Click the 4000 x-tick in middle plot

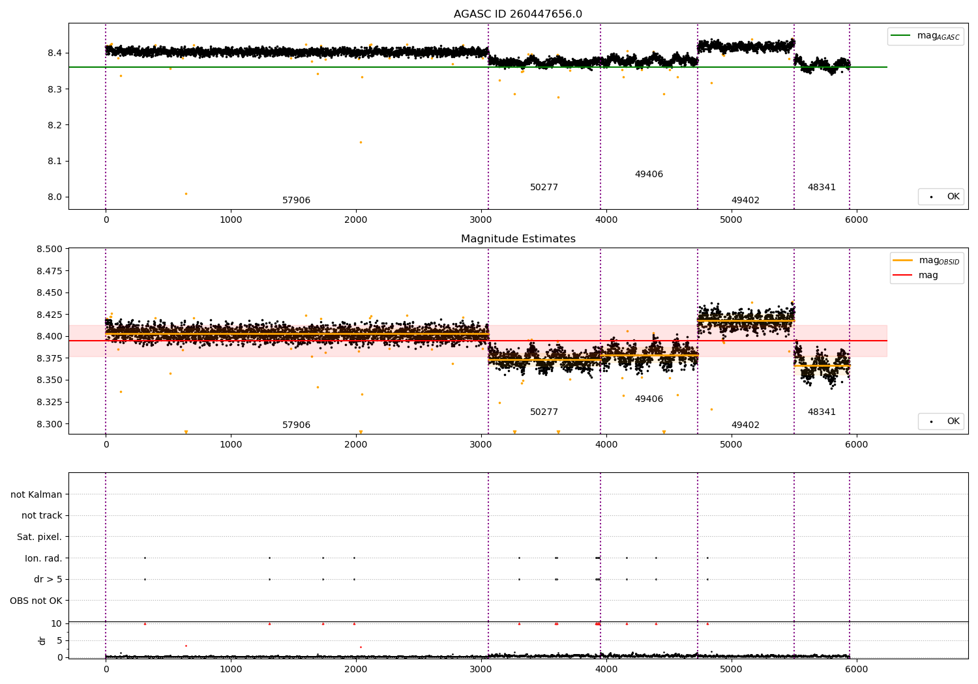[606, 445]
